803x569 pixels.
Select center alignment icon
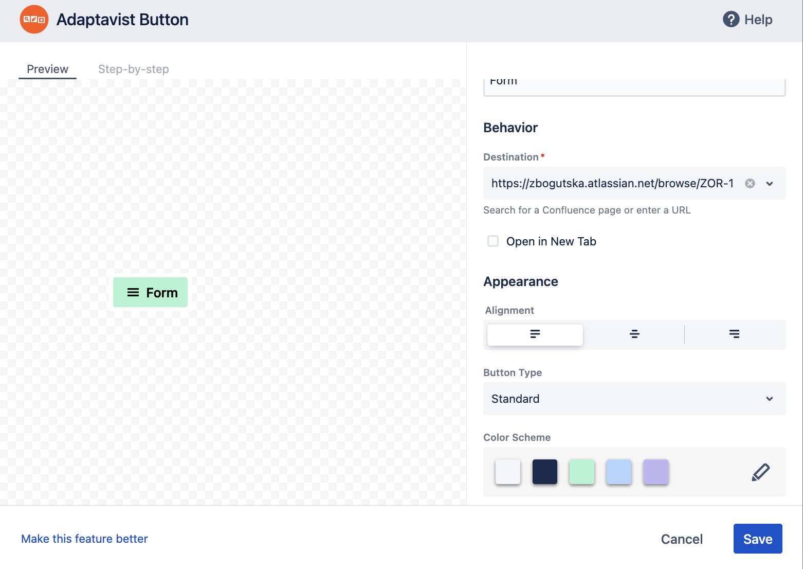(634, 334)
